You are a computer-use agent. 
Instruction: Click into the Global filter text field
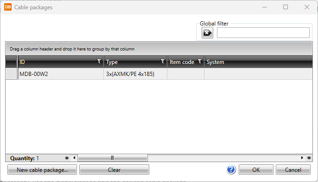click(263, 32)
